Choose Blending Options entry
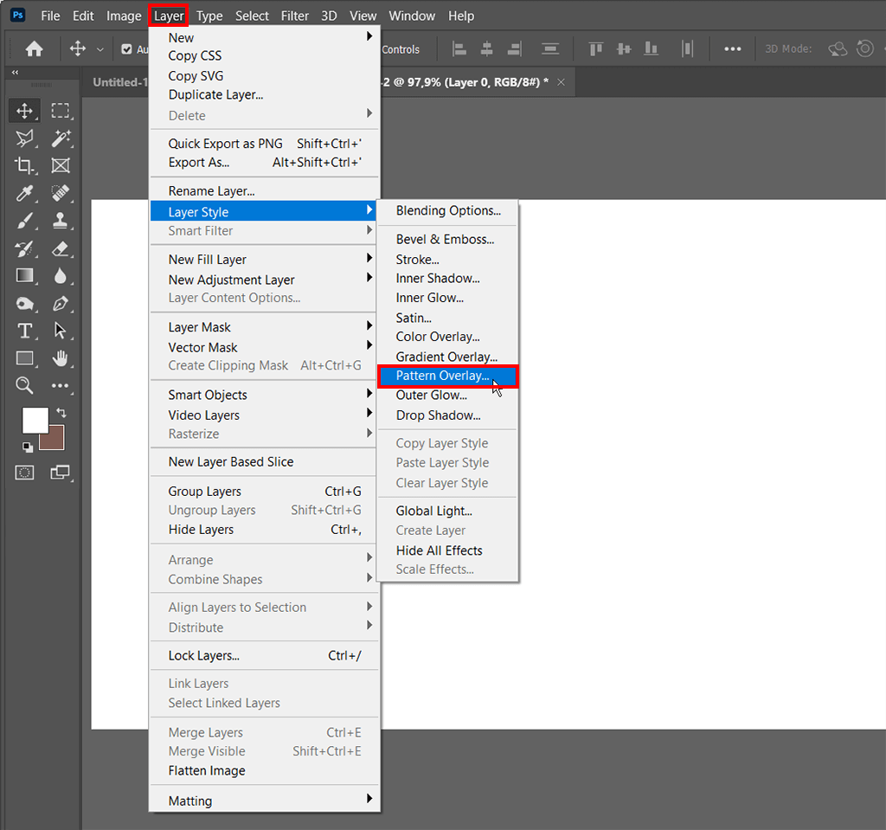This screenshot has width=886, height=830. 447,211
